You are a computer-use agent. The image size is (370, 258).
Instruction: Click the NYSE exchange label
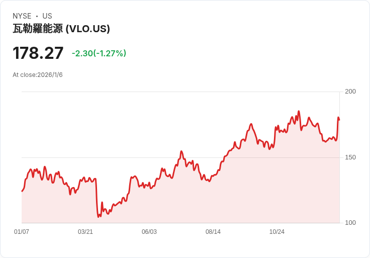click(x=22, y=16)
